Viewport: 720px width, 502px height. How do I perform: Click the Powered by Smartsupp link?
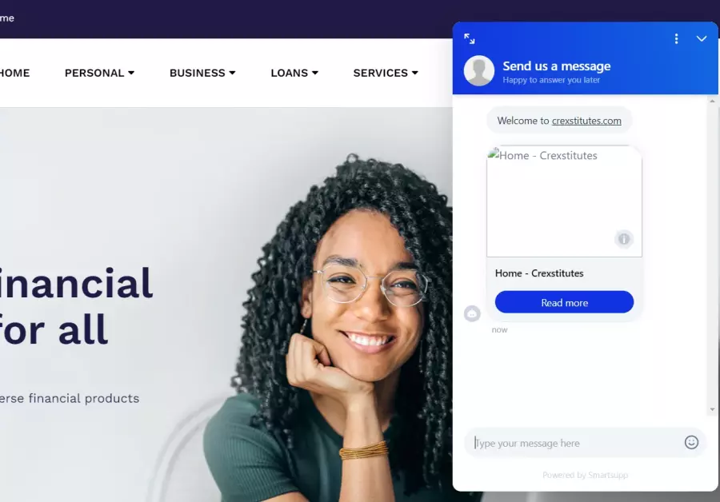click(585, 475)
